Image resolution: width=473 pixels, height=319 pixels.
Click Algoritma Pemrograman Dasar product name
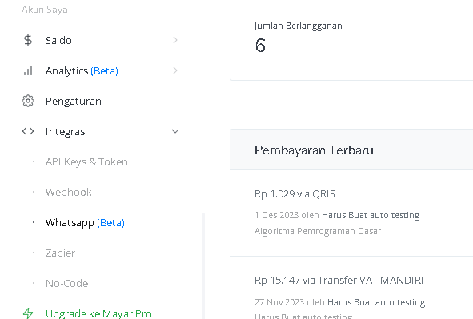318,231
